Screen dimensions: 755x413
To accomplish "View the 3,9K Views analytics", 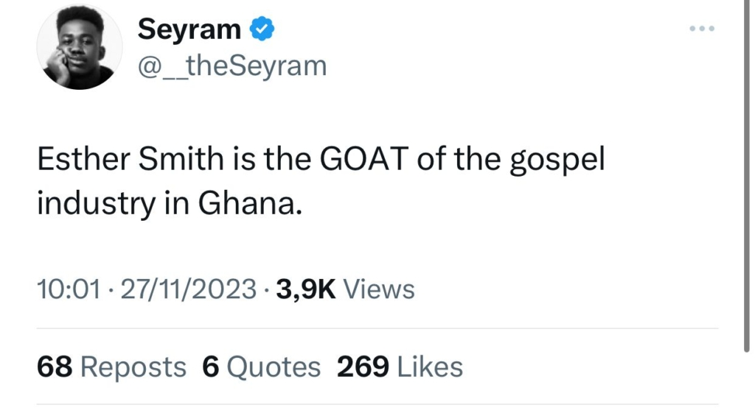I will 345,289.
